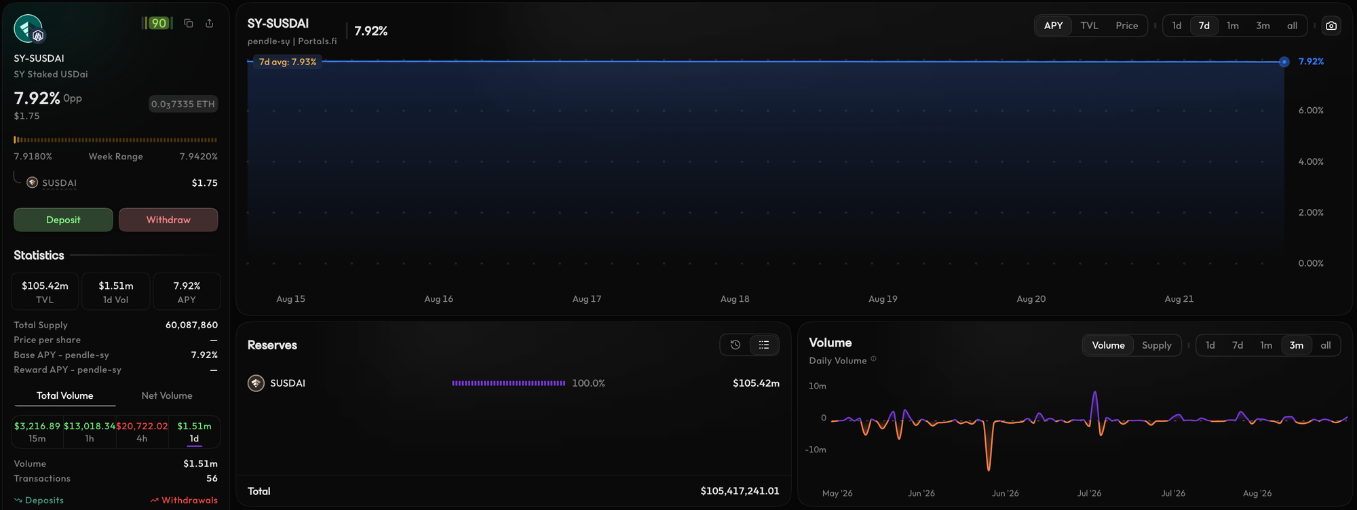
Task: Set the APY chart range to 1d
Action: (1177, 26)
